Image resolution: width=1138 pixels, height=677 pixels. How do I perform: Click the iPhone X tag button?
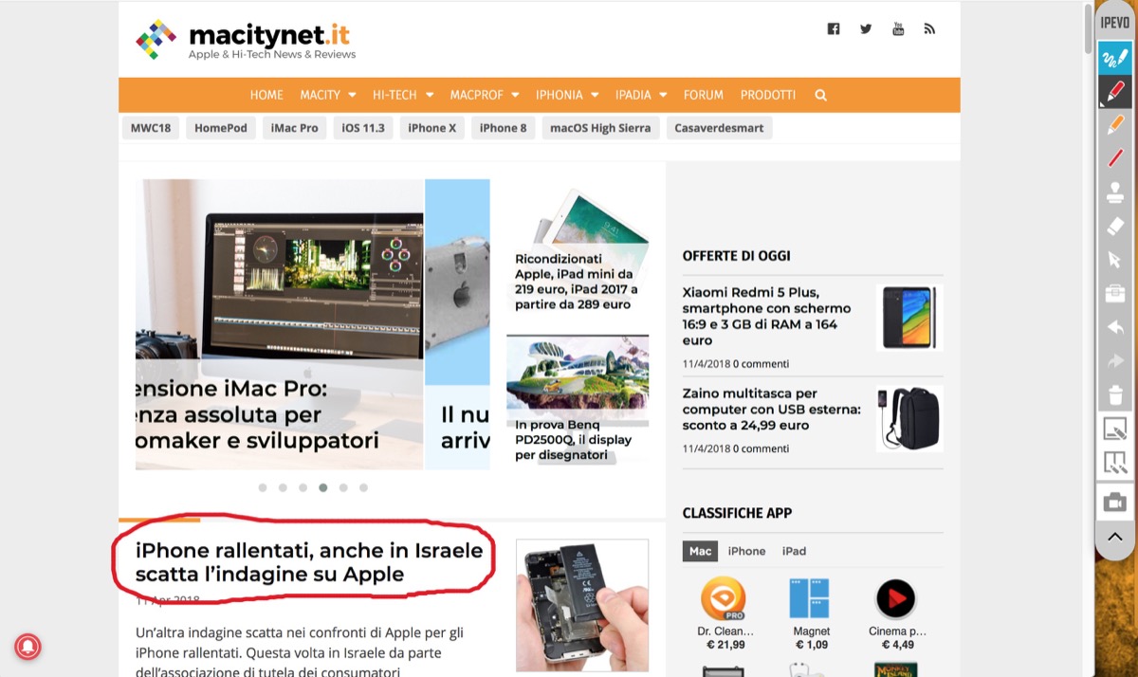point(432,128)
